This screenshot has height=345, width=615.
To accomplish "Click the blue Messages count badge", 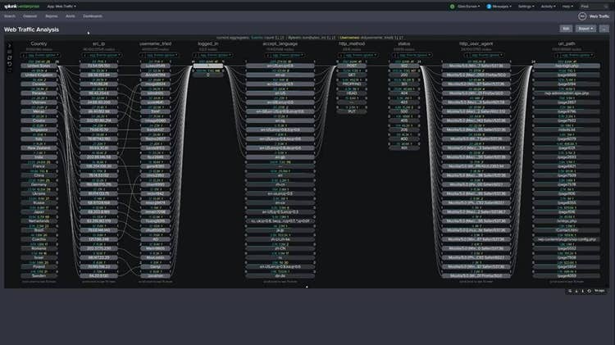I will [489, 6].
